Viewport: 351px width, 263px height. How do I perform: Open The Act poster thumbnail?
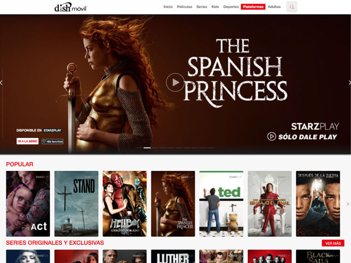(28, 204)
